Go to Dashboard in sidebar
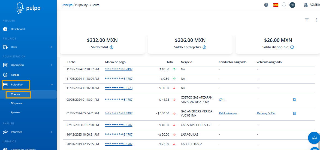 point(17,29)
